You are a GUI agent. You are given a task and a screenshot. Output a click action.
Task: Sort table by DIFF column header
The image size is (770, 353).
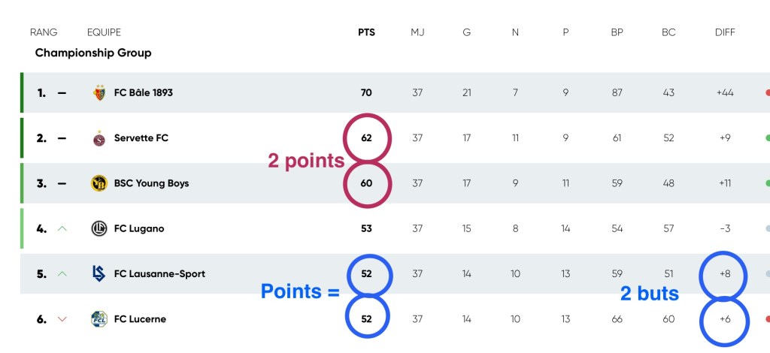(725, 32)
